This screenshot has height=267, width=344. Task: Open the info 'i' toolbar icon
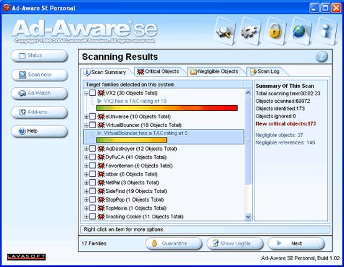pyautogui.click(x=326, y=31)
